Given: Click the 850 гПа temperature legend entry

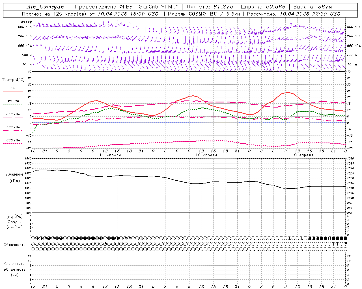Looking at the screenshot, I should pos(13,114).
